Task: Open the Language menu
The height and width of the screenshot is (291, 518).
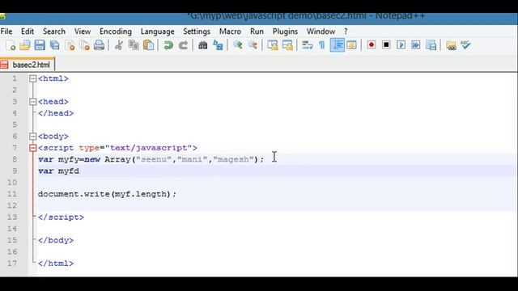Action: pos(158,32)
